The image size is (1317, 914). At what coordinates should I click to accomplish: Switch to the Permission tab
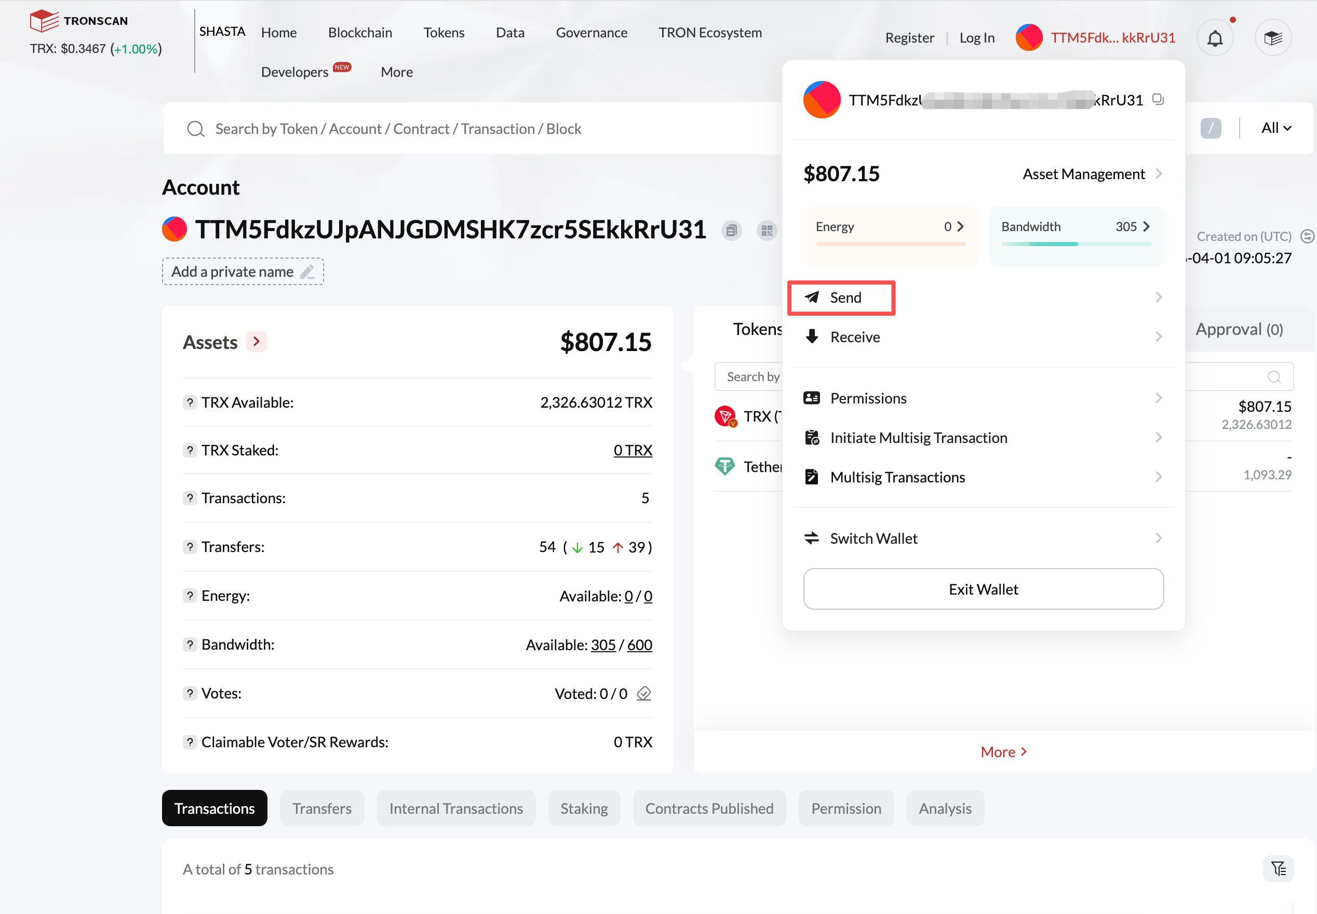coord(846,808)
